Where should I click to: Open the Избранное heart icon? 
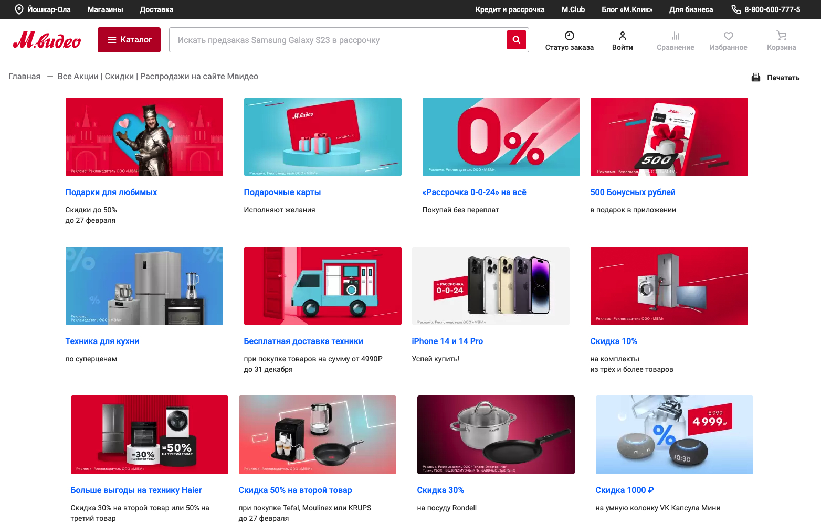729,36
